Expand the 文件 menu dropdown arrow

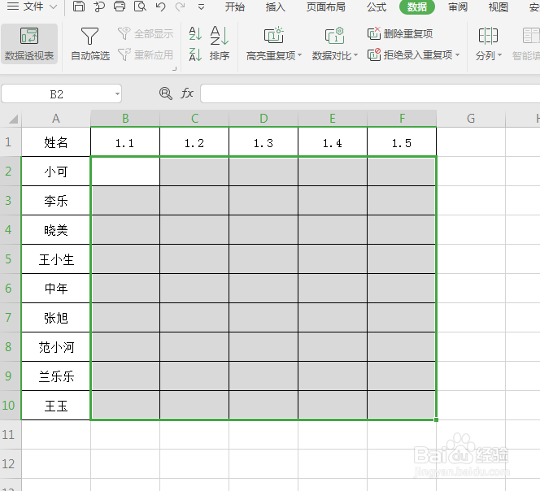(x=53, y=7)
